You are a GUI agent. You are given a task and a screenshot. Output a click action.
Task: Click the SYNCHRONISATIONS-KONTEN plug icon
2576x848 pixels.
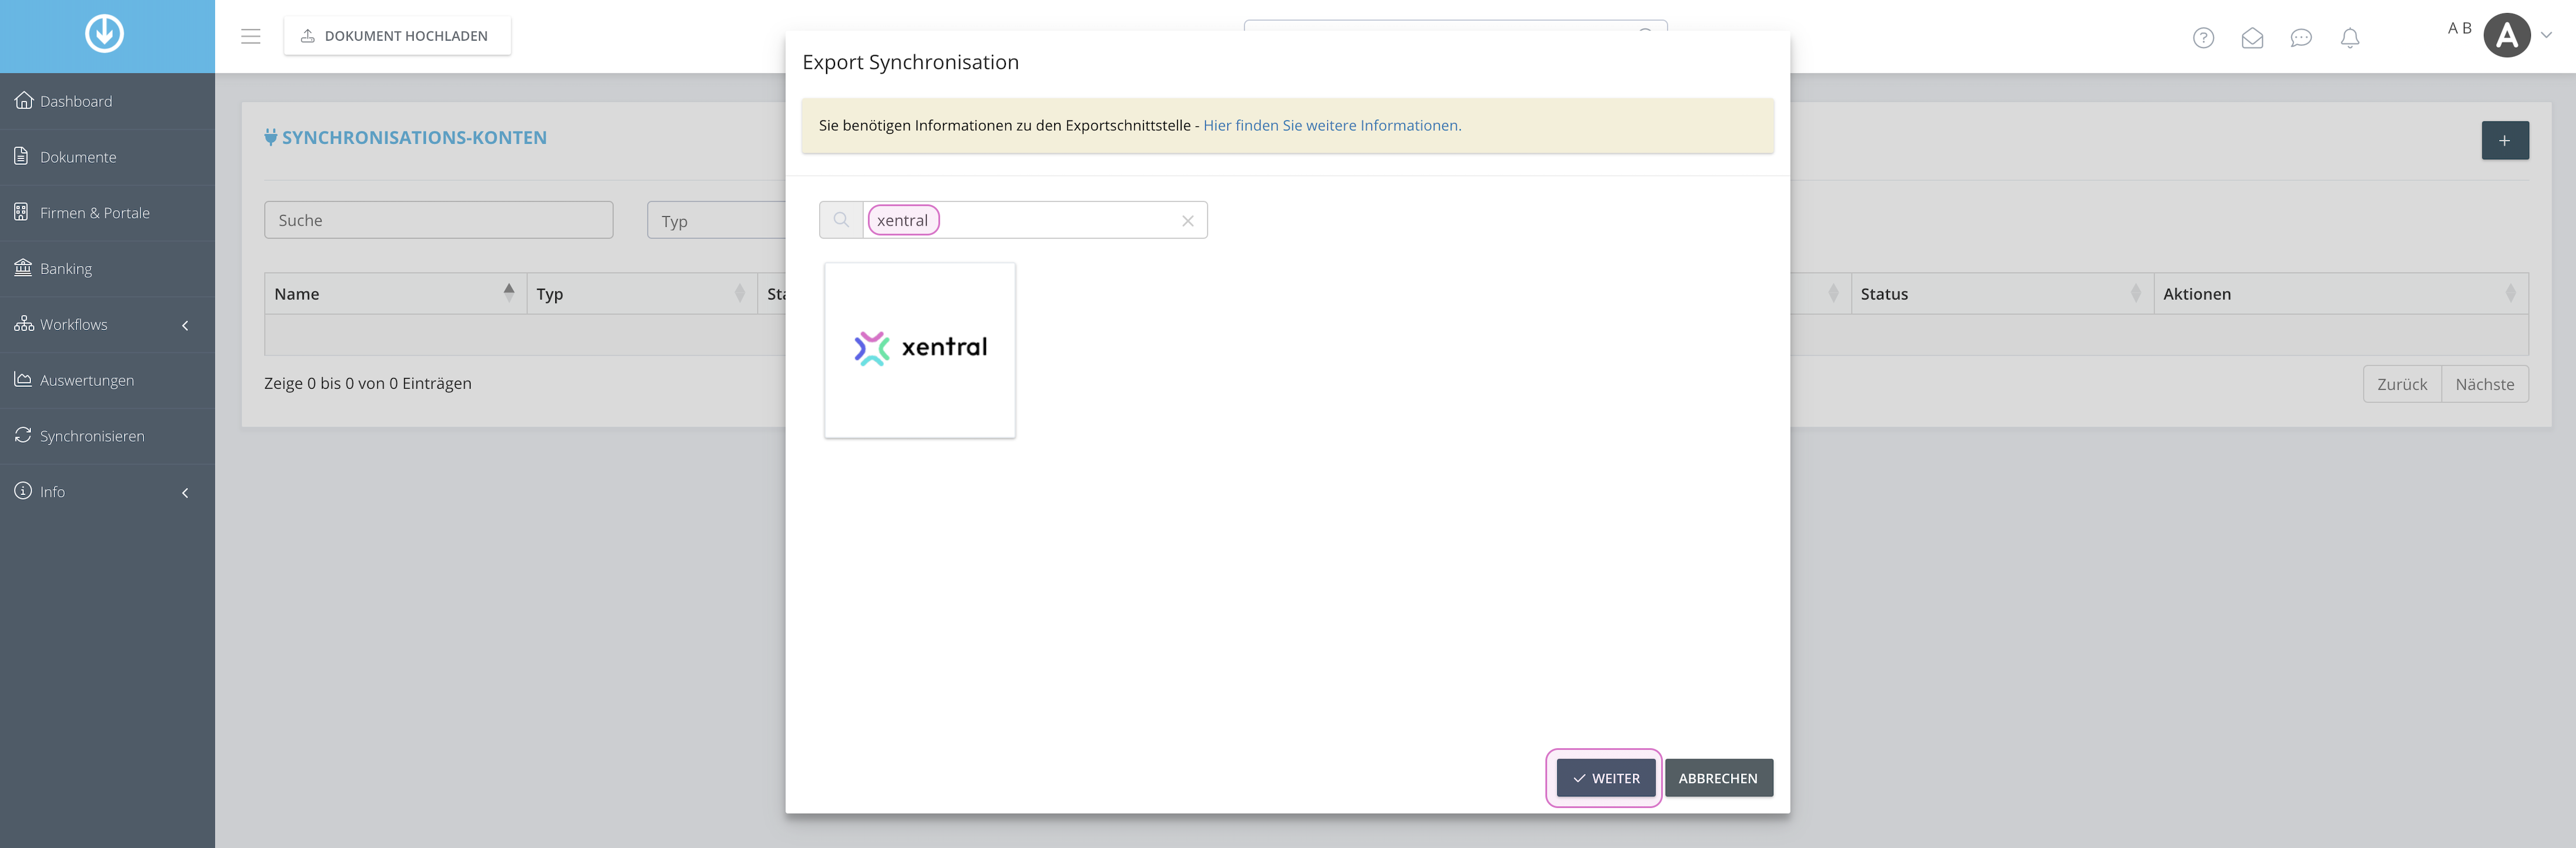270,137
